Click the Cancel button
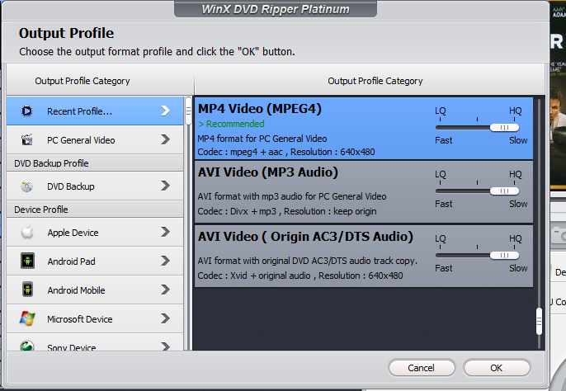 (x=422, y=368)
